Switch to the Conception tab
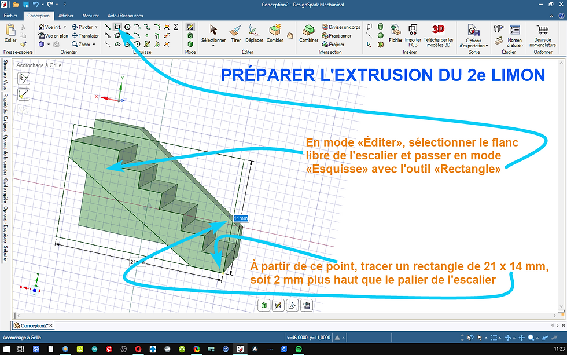 tap(38, 16)
